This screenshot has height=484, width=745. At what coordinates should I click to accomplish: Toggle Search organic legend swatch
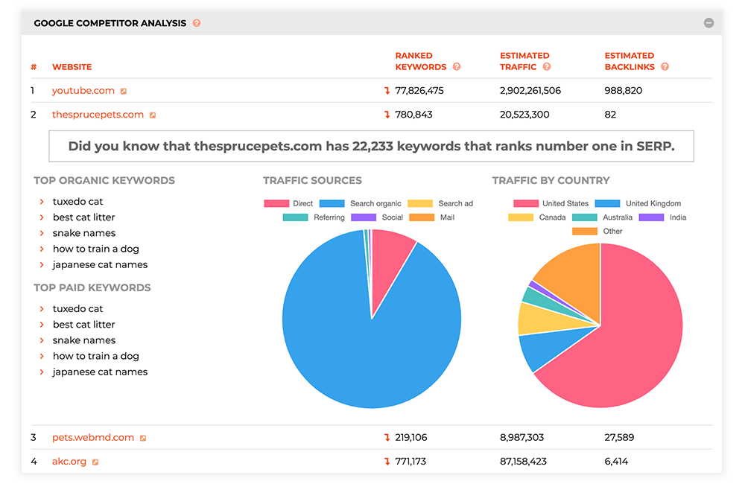[x=332, y=203]
